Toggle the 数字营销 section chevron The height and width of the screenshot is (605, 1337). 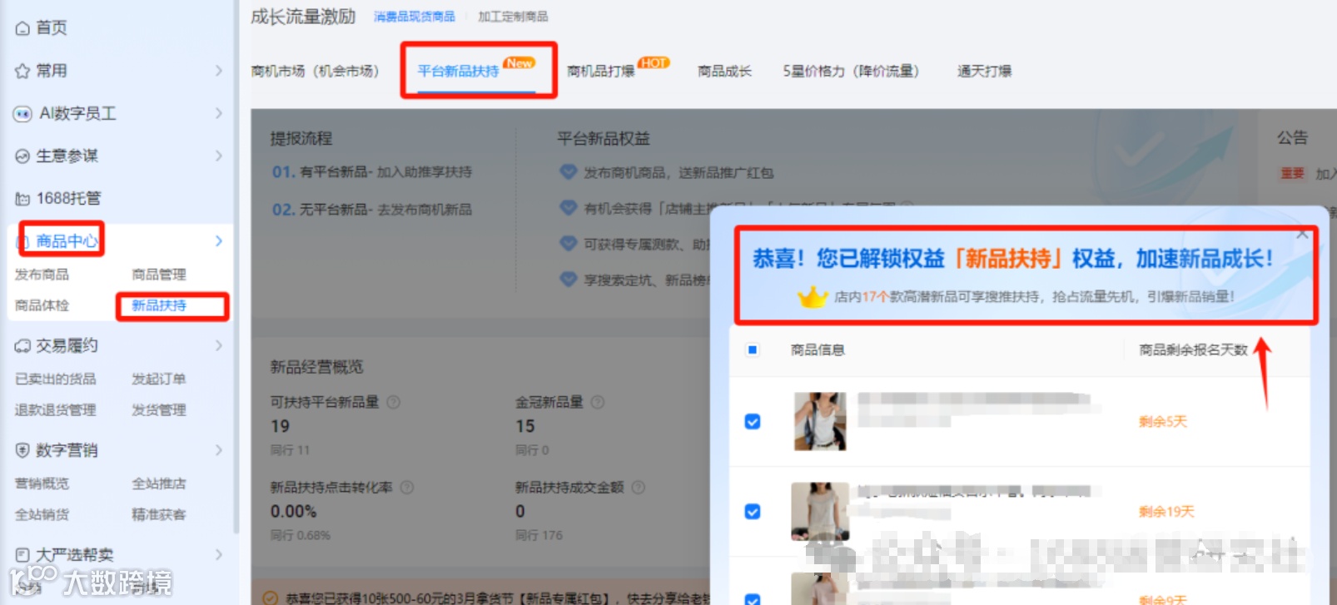coord(219,450)
